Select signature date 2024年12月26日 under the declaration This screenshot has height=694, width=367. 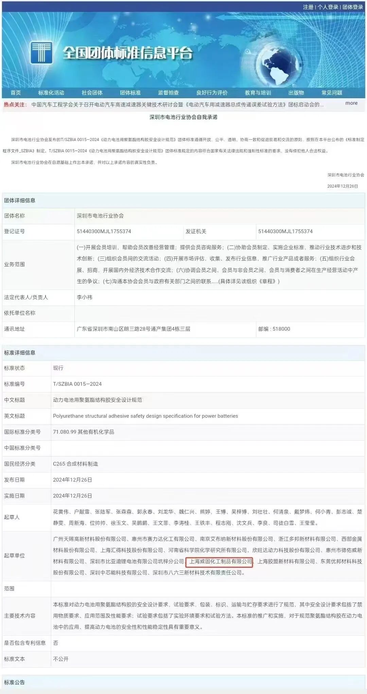[343, 186]
